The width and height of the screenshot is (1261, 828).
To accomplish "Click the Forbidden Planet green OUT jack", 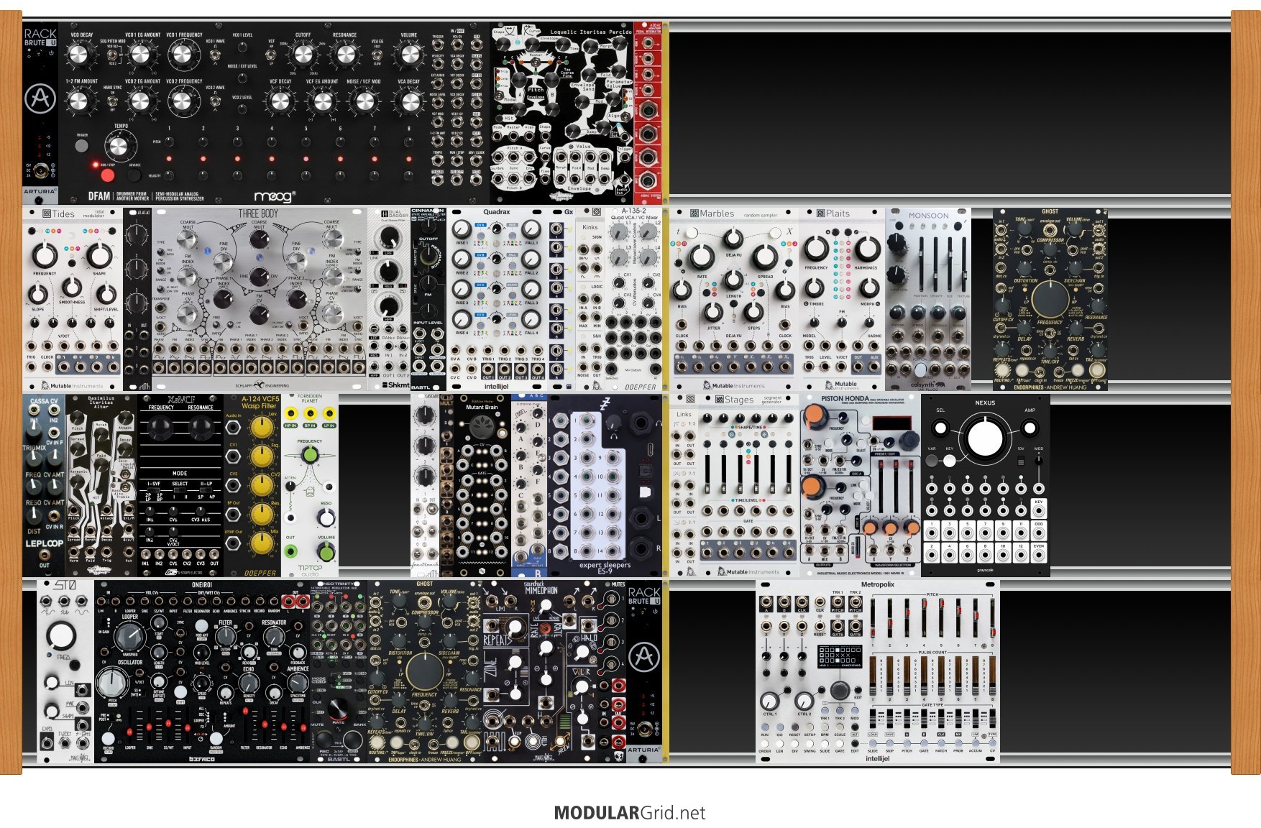I will pos(290,552).
